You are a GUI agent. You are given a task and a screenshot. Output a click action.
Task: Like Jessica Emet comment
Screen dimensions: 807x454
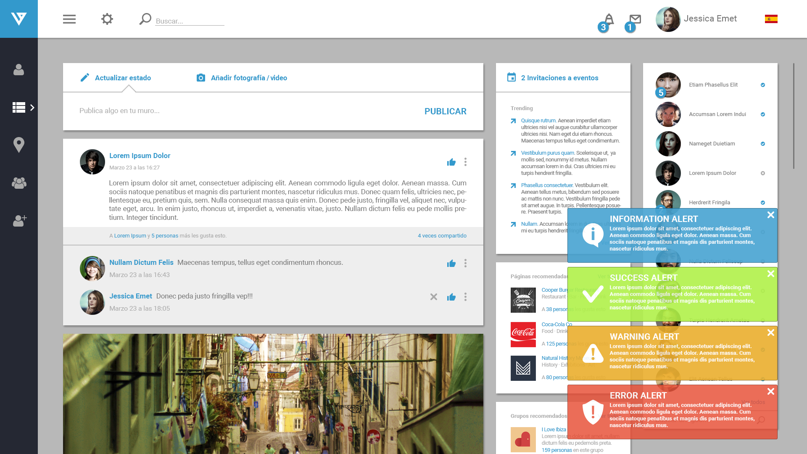click(451, 297)
